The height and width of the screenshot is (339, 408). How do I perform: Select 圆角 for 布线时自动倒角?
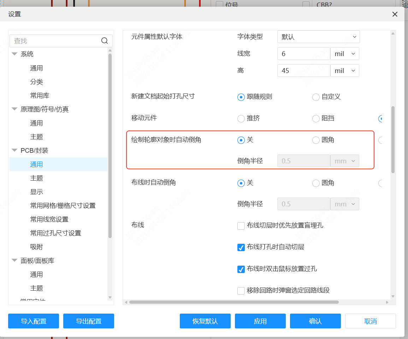click(x=315, y=183)
